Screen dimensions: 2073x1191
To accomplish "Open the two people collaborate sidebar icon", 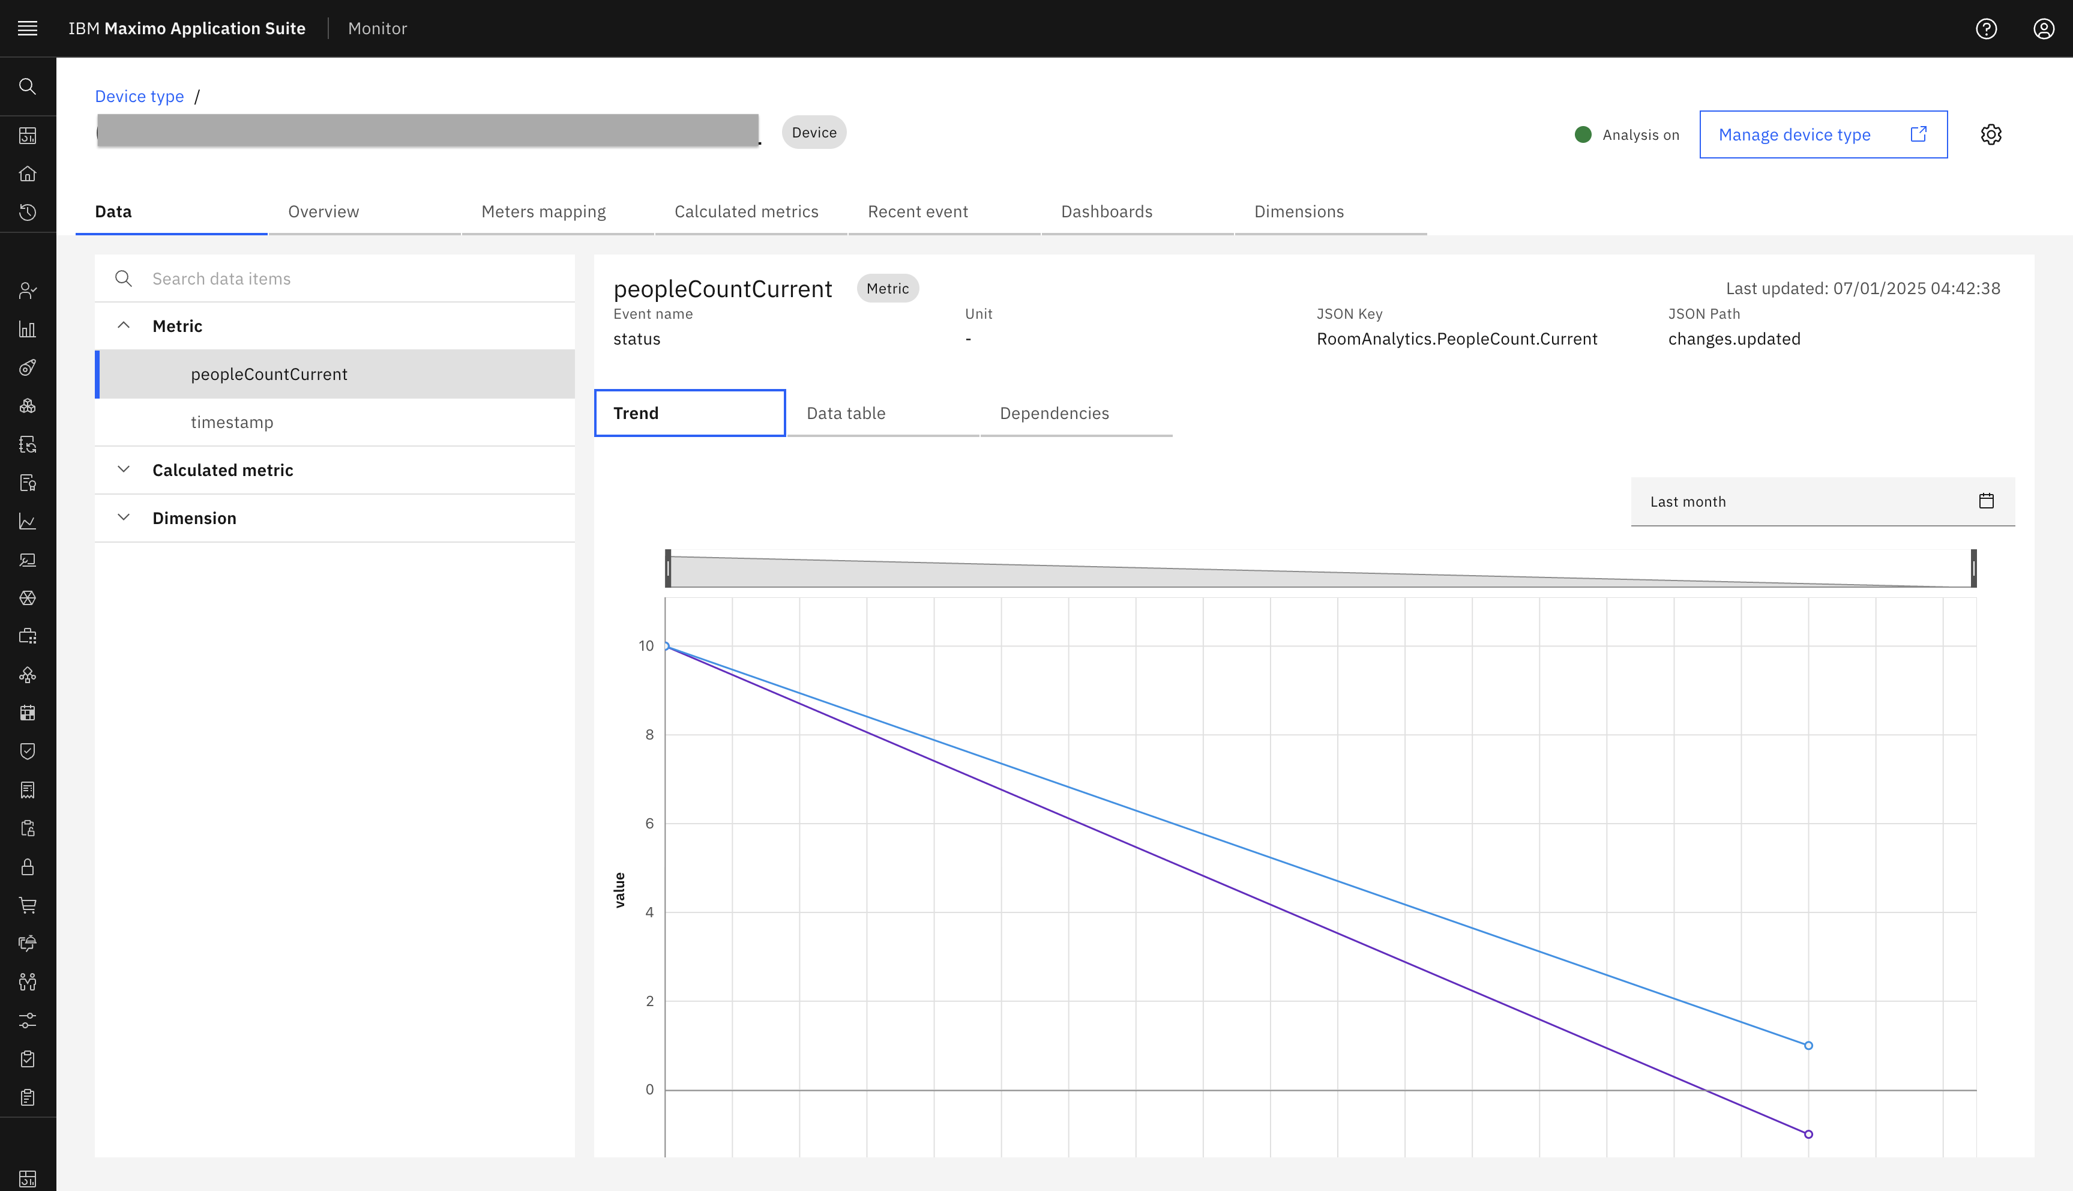I will (x=28, y=981).
